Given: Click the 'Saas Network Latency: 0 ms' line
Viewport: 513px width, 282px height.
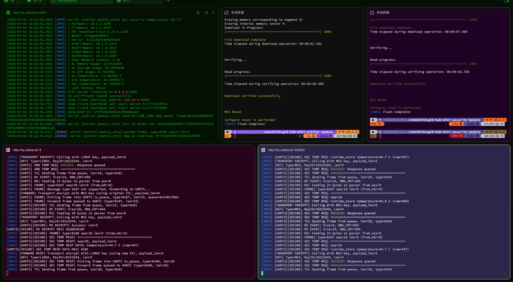Looking at the screenshot, I should 63,60.
